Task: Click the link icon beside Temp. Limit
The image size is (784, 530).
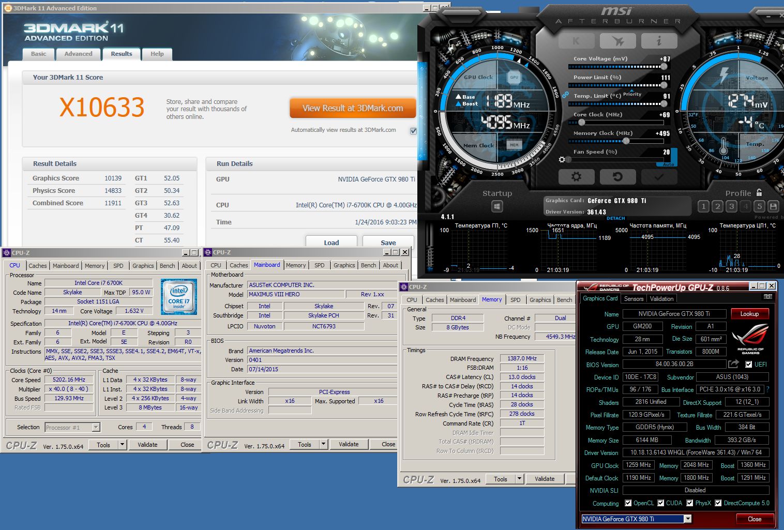Action: coord(565,95)
